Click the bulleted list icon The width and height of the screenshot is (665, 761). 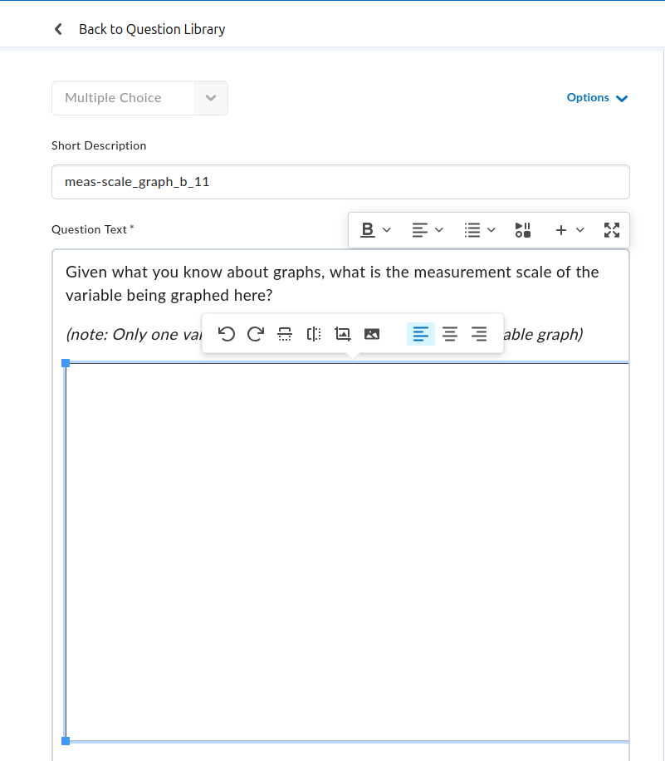click(x=472, y=229)
